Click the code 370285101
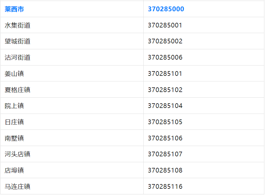This screenshot has height=195, width=265. [165, 74]
